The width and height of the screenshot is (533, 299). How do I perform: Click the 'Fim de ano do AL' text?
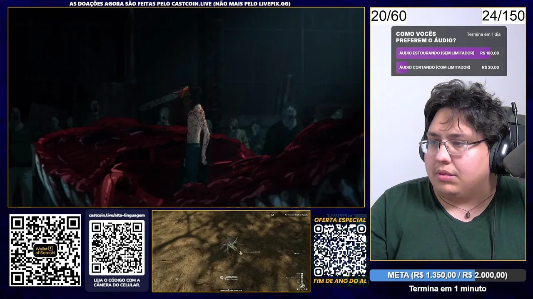(x=340, y=281)
